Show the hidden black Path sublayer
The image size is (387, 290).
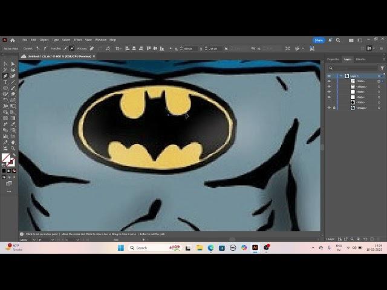click(x=329, y=102)
